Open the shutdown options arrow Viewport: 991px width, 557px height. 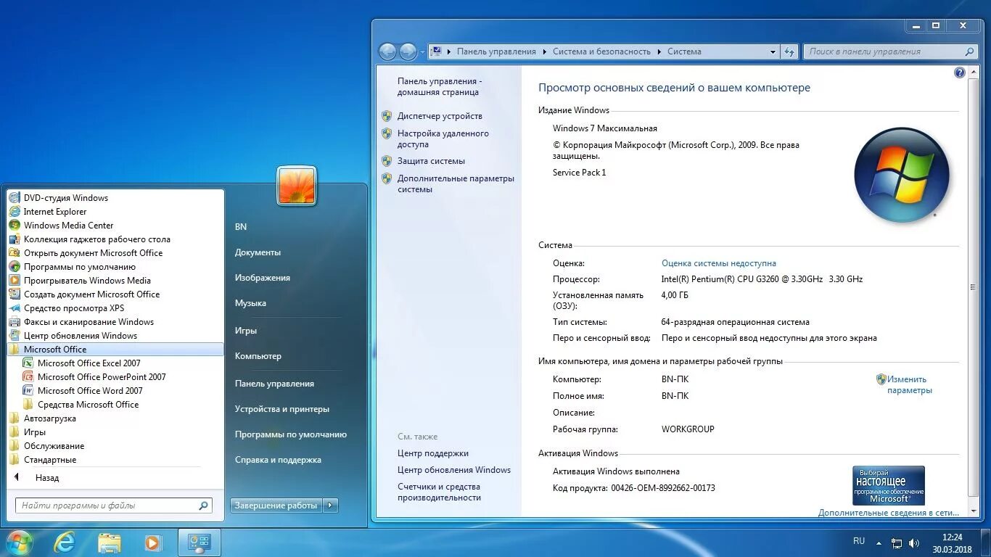[x=330, y=506]
